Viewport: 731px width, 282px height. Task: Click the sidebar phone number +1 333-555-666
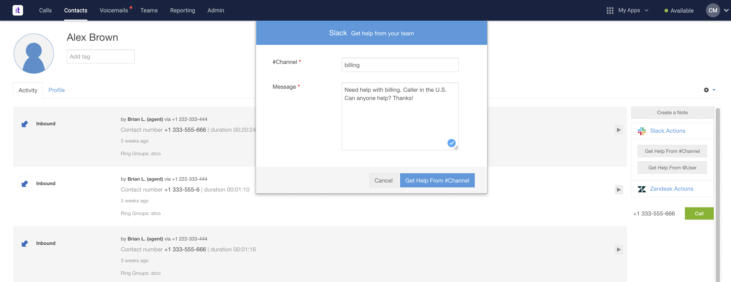click(x=654, y=214)
